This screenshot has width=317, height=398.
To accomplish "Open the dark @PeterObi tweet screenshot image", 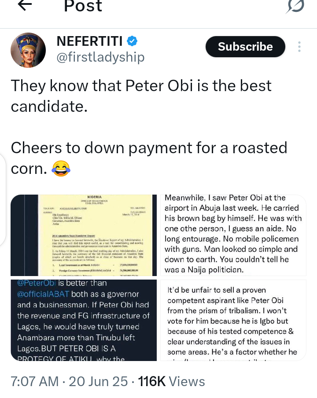I will [84, 320].
